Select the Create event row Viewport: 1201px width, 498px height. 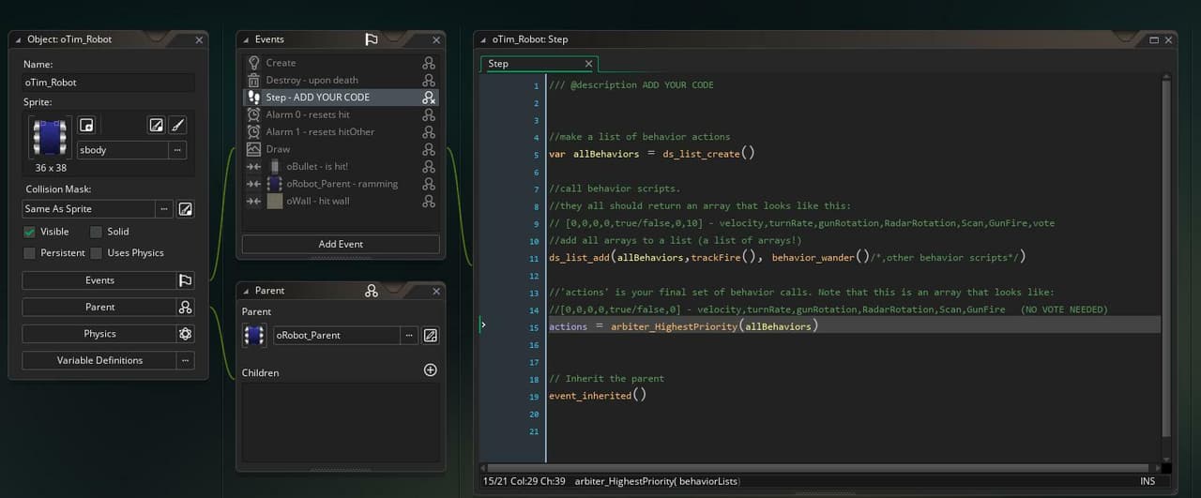coord(340,63)
